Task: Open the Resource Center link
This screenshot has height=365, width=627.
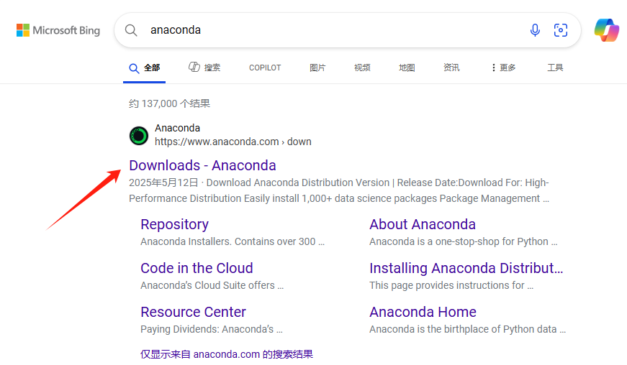Action: click(193, 312)
